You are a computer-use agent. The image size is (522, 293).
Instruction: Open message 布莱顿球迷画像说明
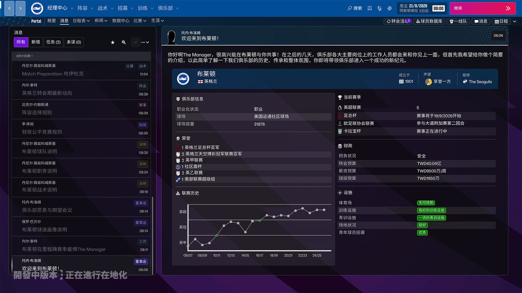(81, 226)
